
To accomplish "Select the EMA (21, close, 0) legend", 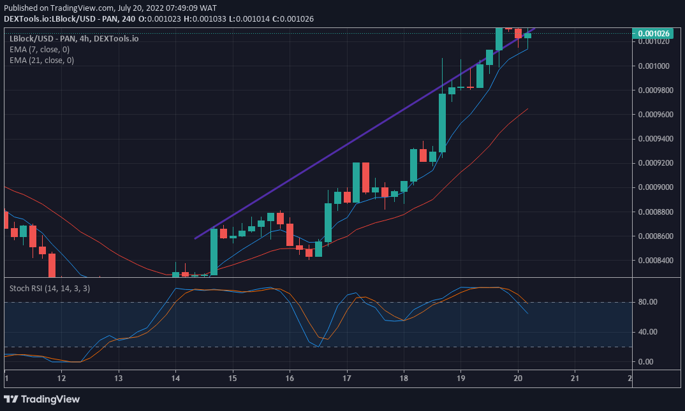I will pyautogui.click(x=41, y=60).
